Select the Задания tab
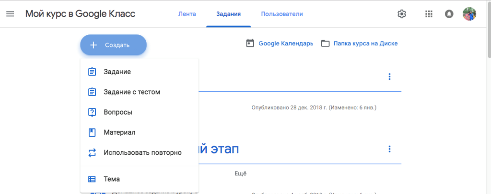 pyautogui.click(x=228, y=14)
